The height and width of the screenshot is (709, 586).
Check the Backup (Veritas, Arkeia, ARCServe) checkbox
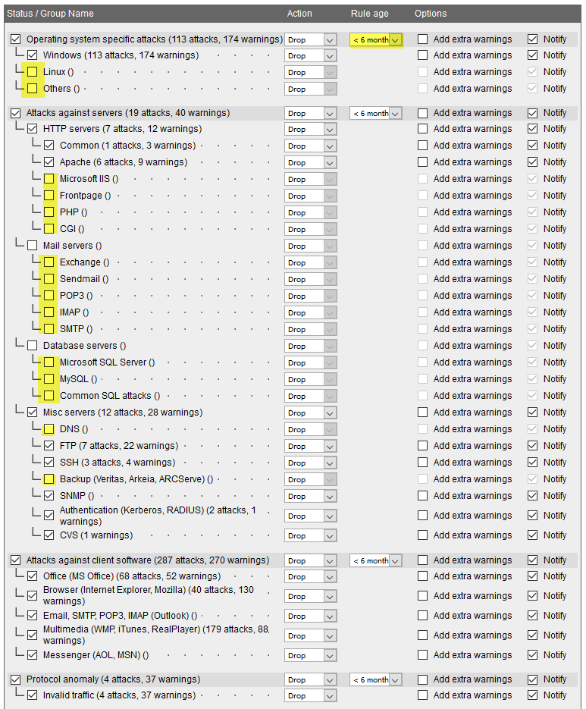49,479
